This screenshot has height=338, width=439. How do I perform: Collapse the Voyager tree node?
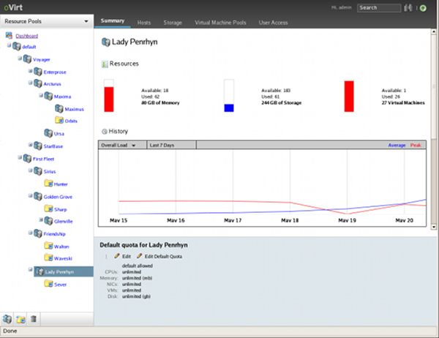[20, 59]
